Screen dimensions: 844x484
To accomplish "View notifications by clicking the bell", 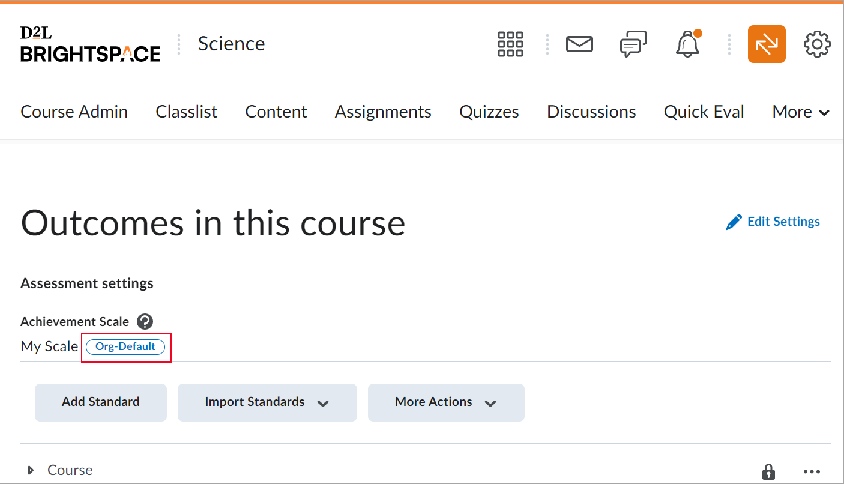I will [x=687, y=44].
